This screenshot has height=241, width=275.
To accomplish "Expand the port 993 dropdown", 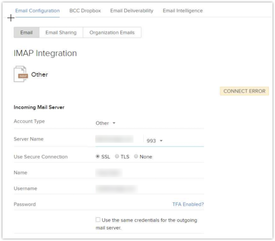I will 155,141.
